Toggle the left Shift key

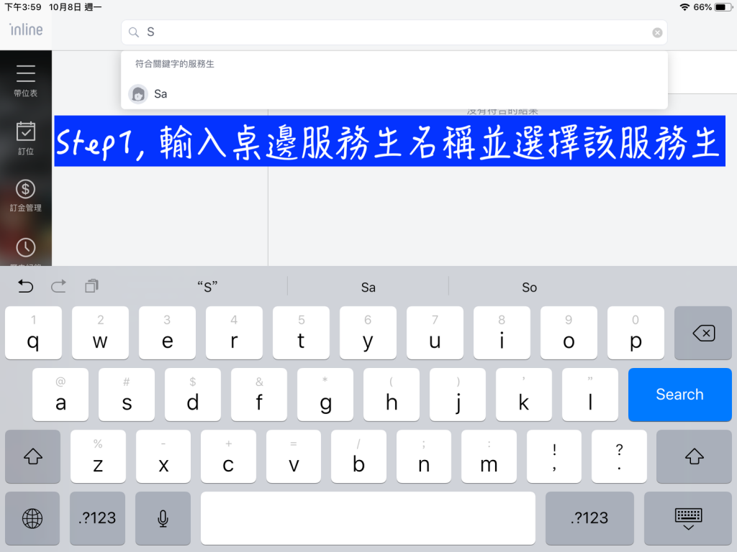[x=32, y=456]
